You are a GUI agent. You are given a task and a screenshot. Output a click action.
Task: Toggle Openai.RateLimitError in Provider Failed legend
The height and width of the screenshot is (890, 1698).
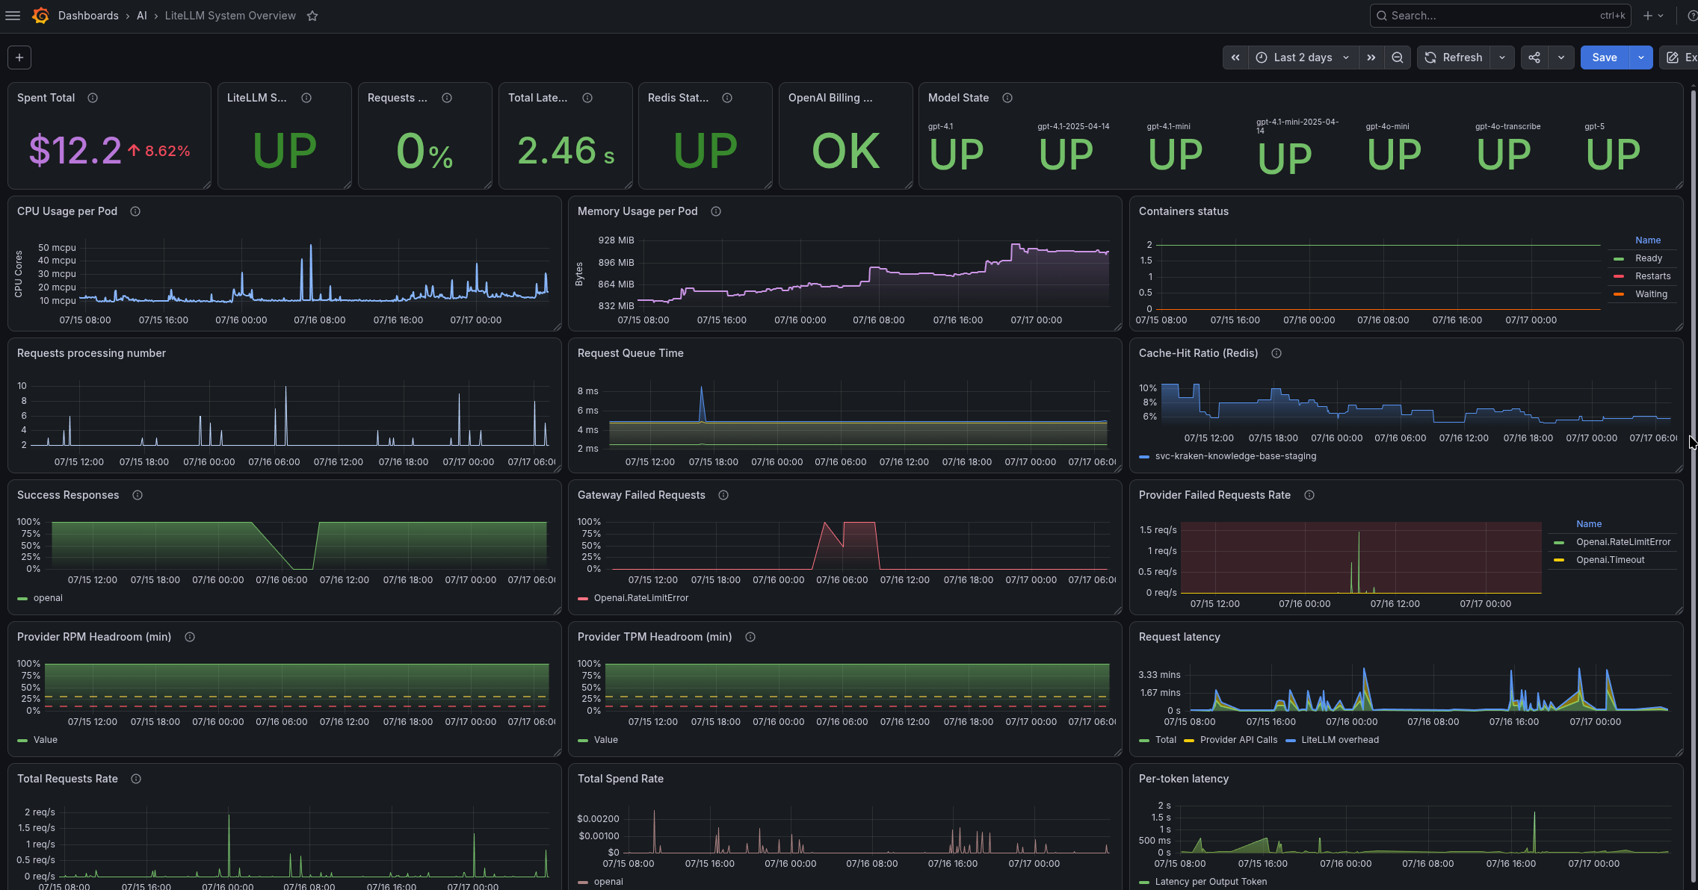pyautogui.click(x=1623, y=542)
